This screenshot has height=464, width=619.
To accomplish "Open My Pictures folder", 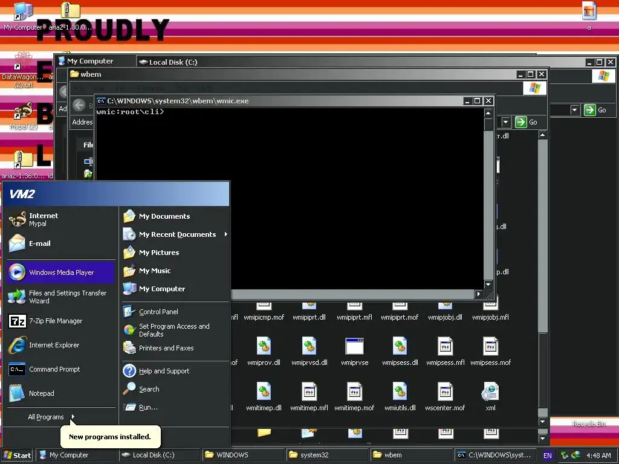I will 175,253.
